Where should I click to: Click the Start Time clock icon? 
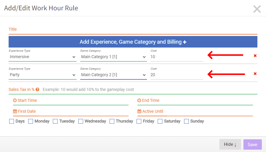15,100
